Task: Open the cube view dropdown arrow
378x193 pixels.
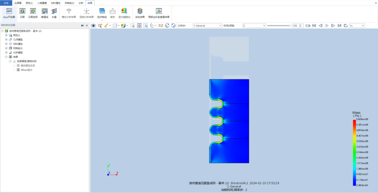Action: [x=119, y=26]
